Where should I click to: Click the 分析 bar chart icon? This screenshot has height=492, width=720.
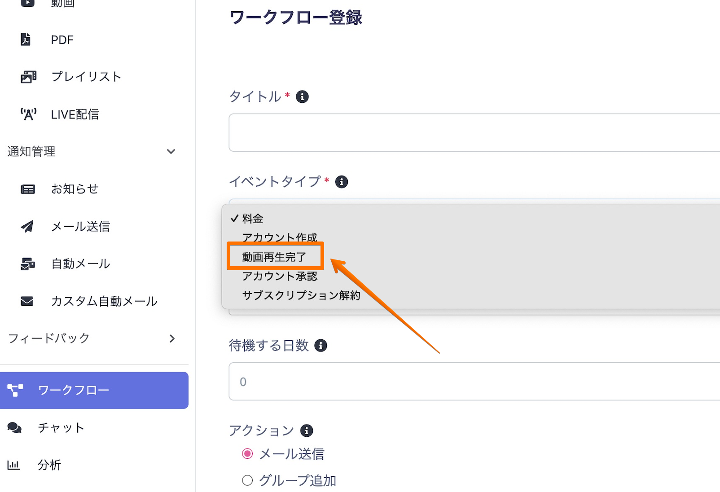pos(13,465)
